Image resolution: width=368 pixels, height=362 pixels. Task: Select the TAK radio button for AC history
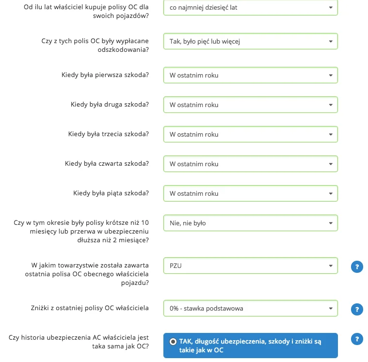point(173,342)
